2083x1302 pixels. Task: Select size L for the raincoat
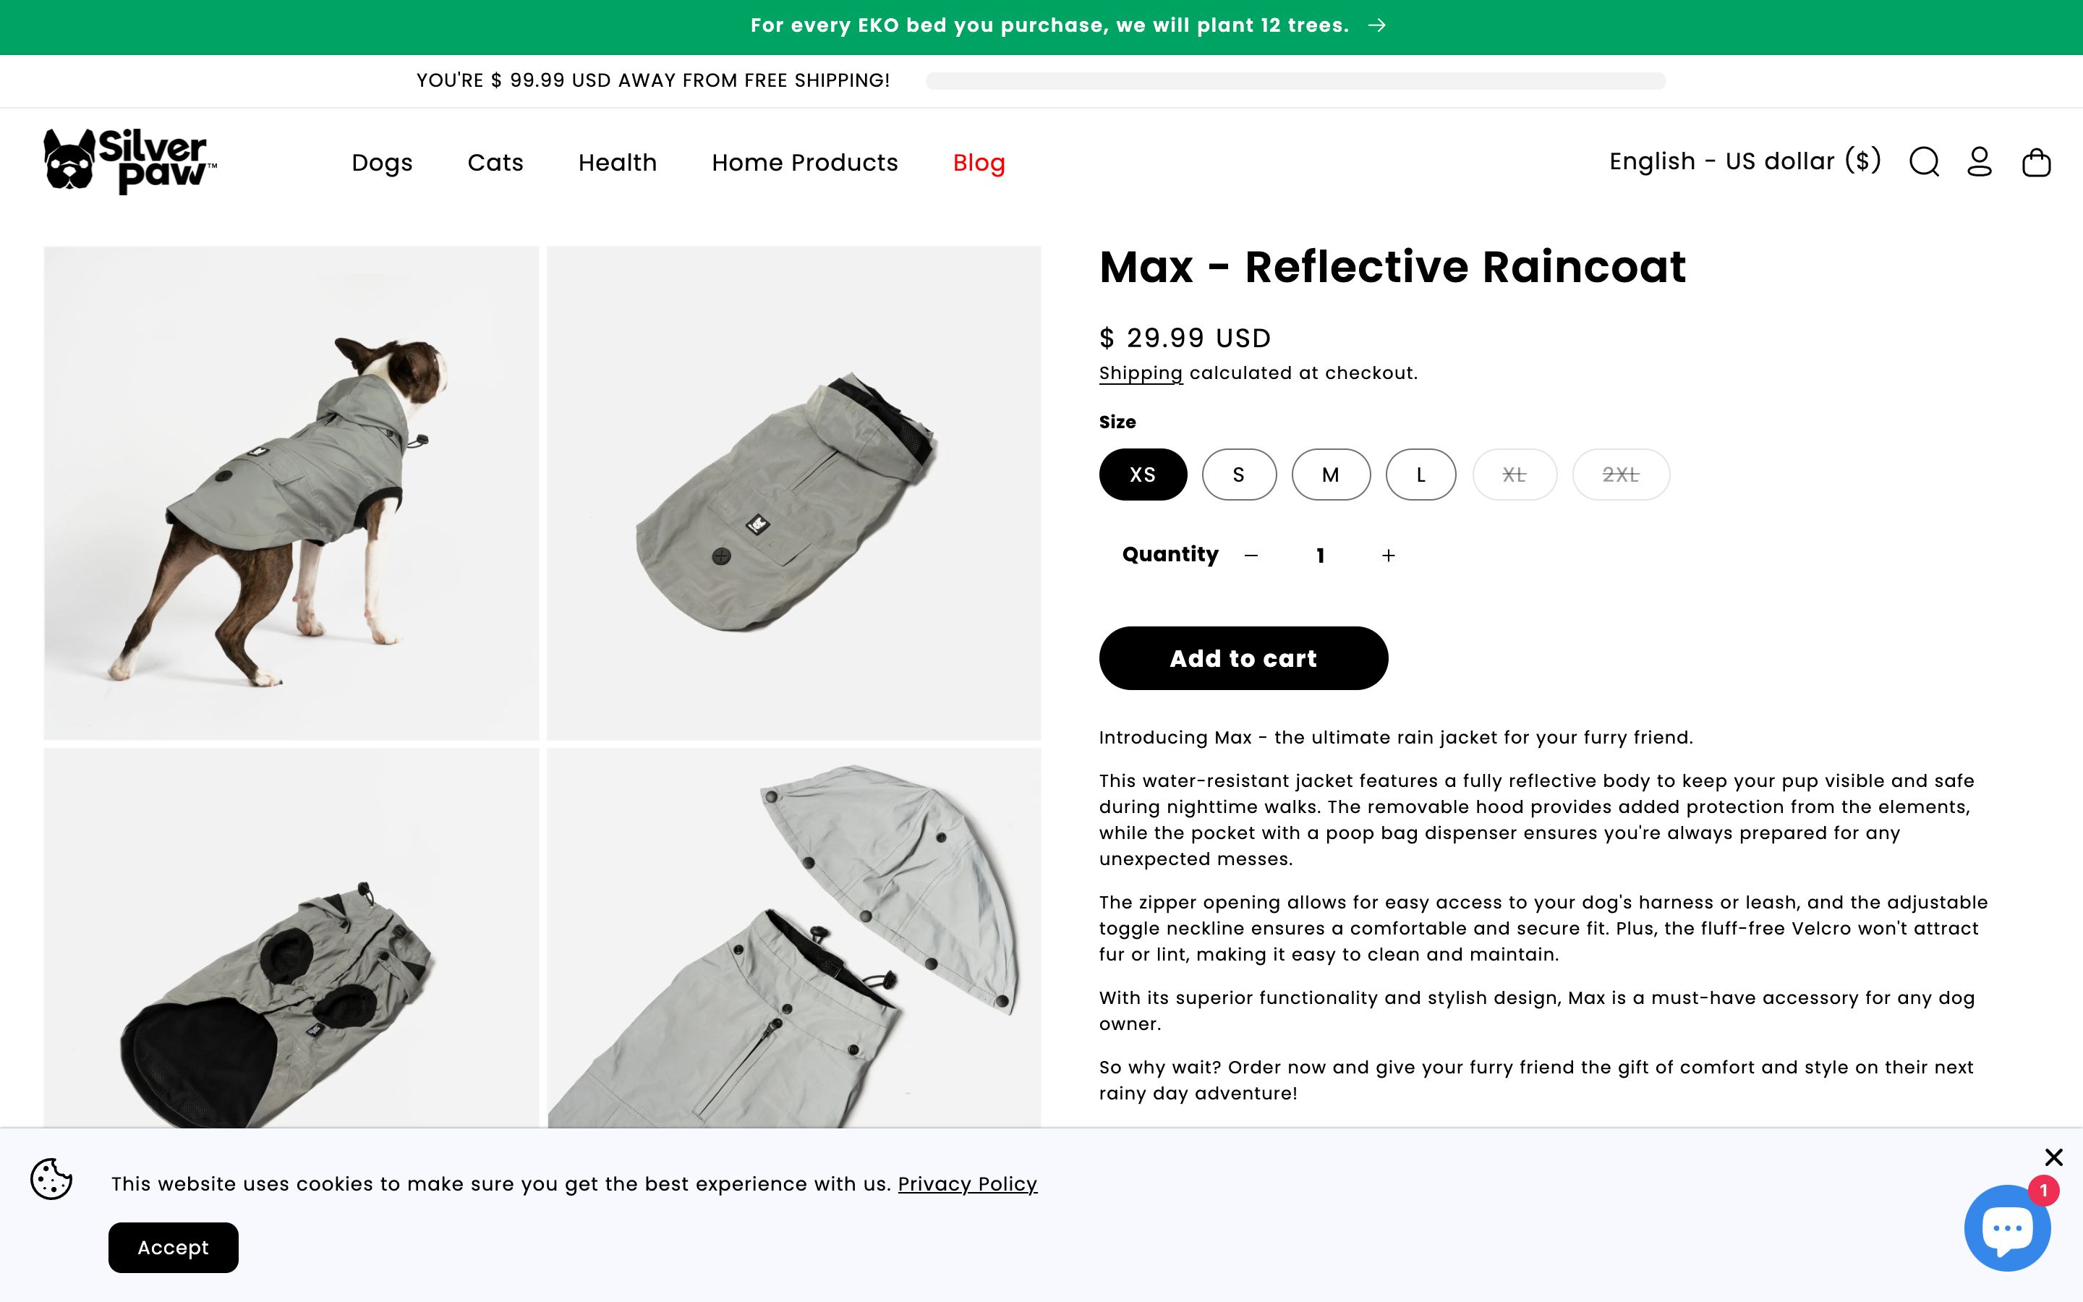(1420, 475)
